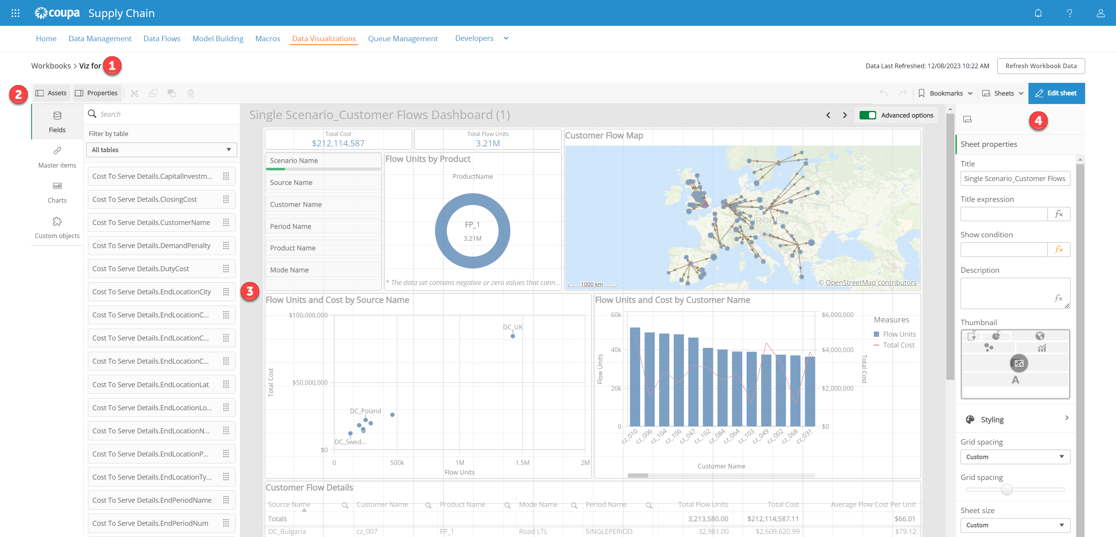Screen dimensions: 1116x537
Task: Open the Queue Management menu item
Action: (x=403, y=38)
